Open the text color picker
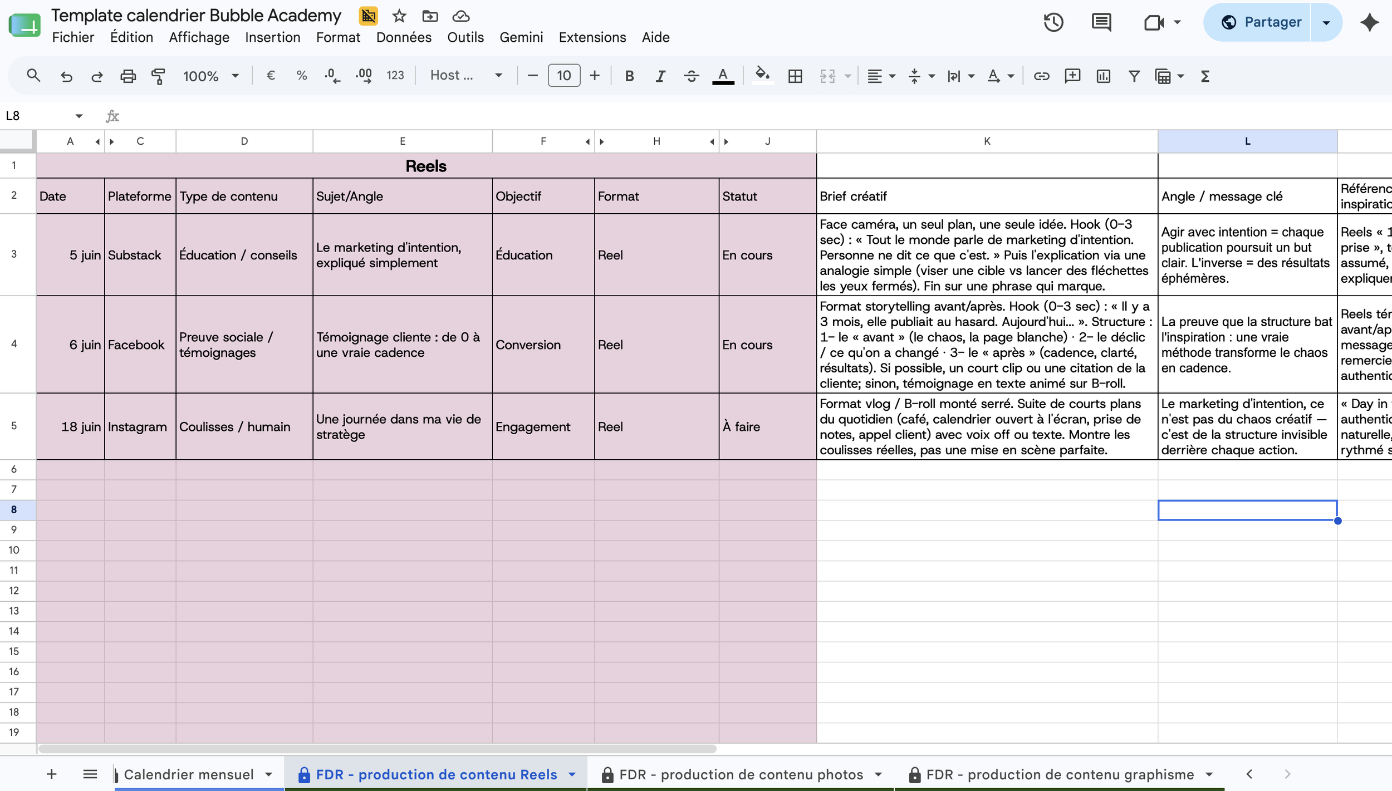The height and width of the screenshot is (791, 1392). (723, 76)
